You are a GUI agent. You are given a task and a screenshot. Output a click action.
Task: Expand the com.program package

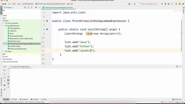pyautogui.click(x=3, y=23)
